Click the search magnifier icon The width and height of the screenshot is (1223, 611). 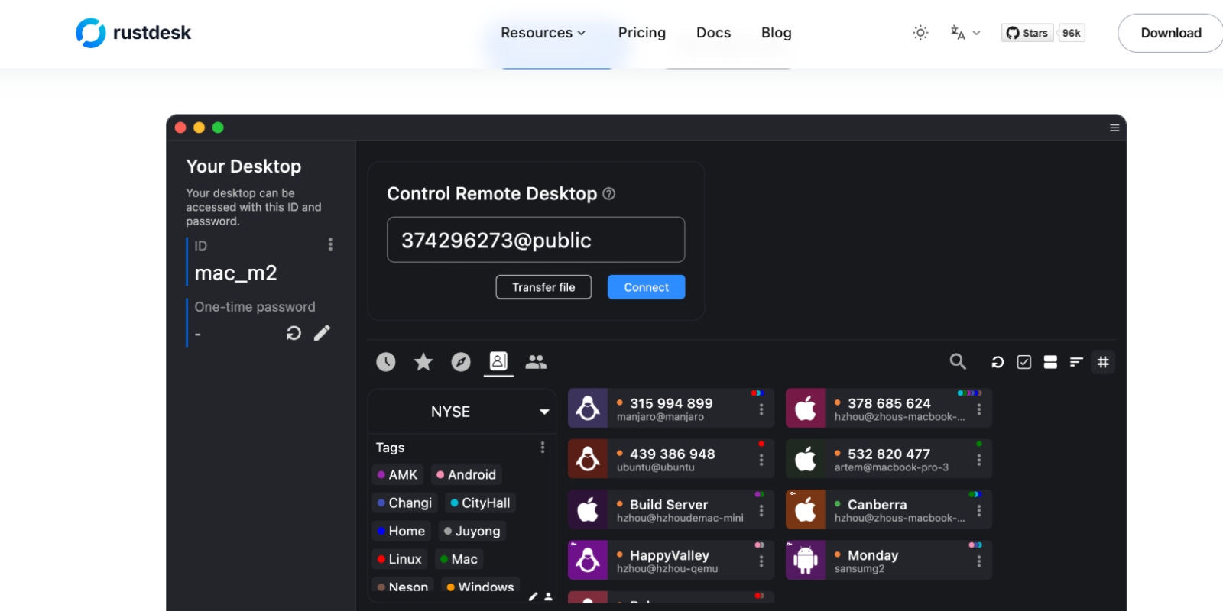click(958, 362)
